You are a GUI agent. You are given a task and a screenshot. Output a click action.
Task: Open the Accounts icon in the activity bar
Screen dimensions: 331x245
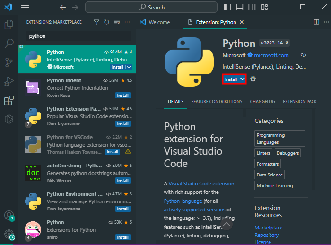9,216
